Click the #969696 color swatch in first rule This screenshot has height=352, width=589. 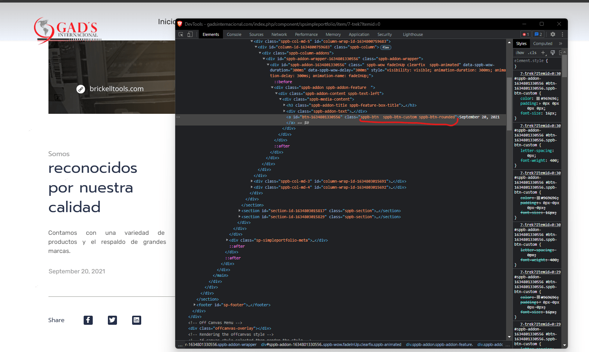[538, 99]
